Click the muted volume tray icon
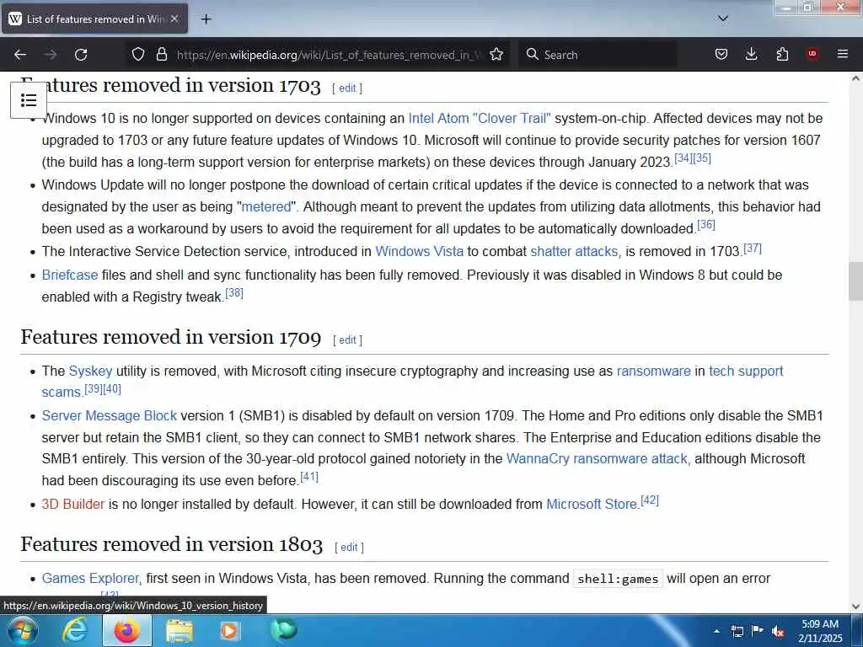The width and height of the screenshot is (863, 647). pyautogui.click(x=778, y=632)
